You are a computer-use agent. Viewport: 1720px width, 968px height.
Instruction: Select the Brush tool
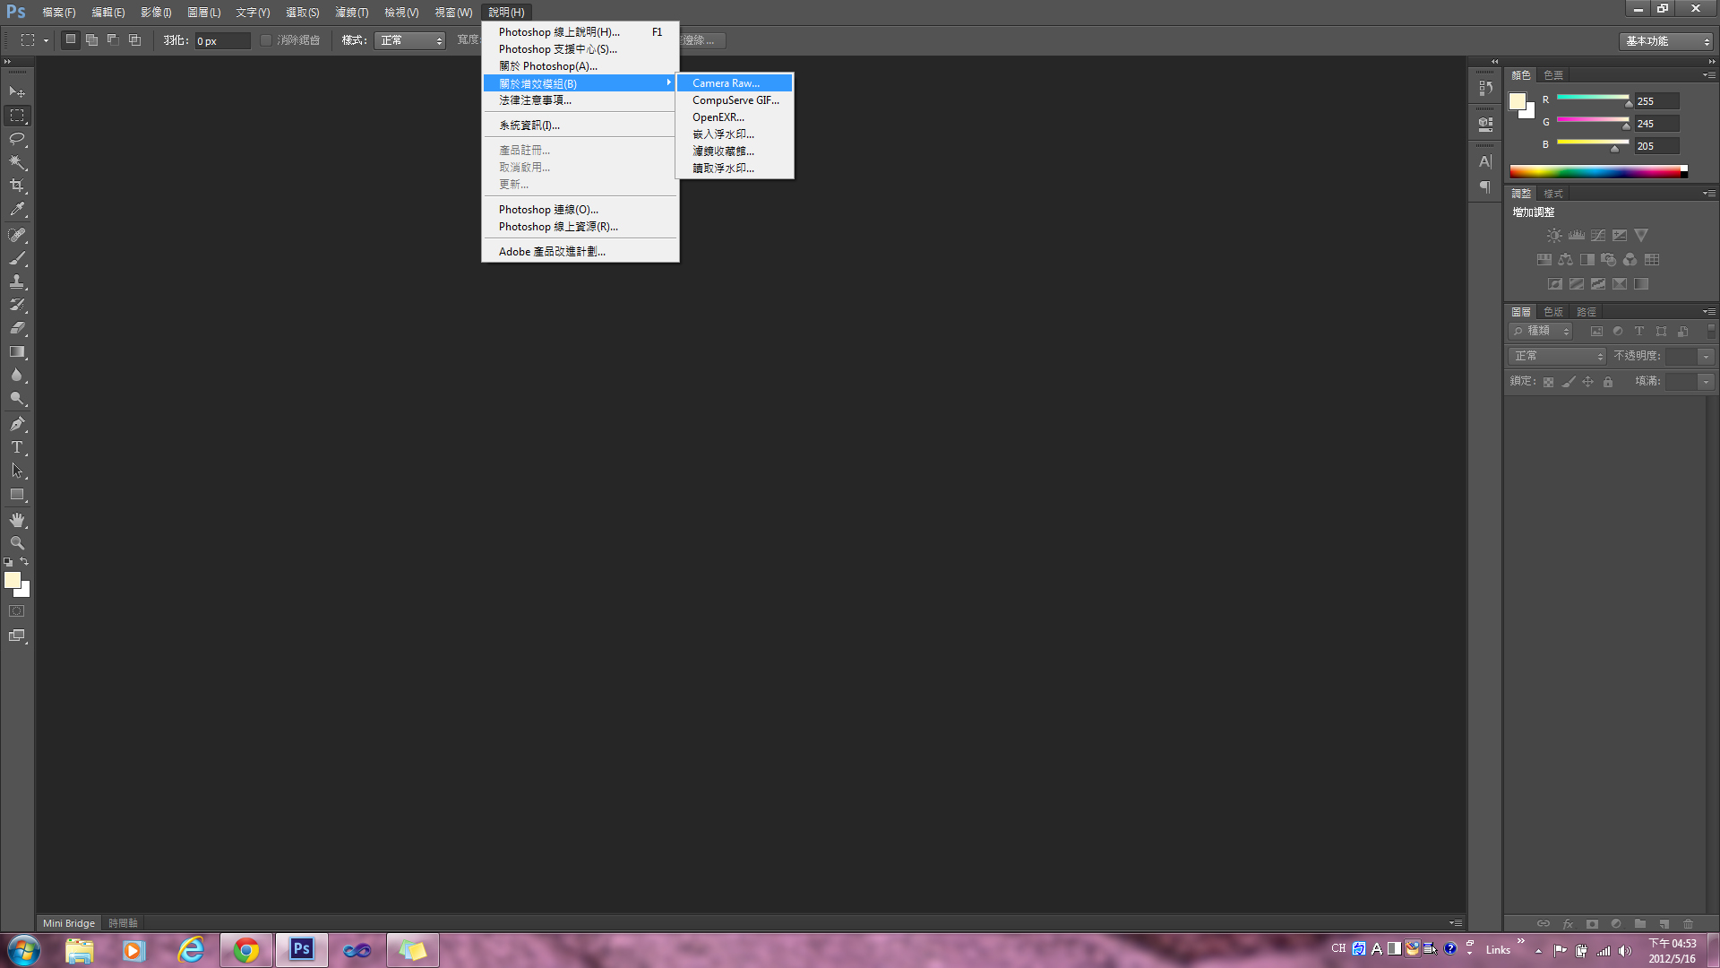[17, 258]
